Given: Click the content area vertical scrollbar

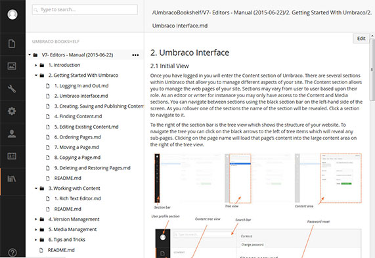Looking at the screenshot, I should tap(372, 70).
